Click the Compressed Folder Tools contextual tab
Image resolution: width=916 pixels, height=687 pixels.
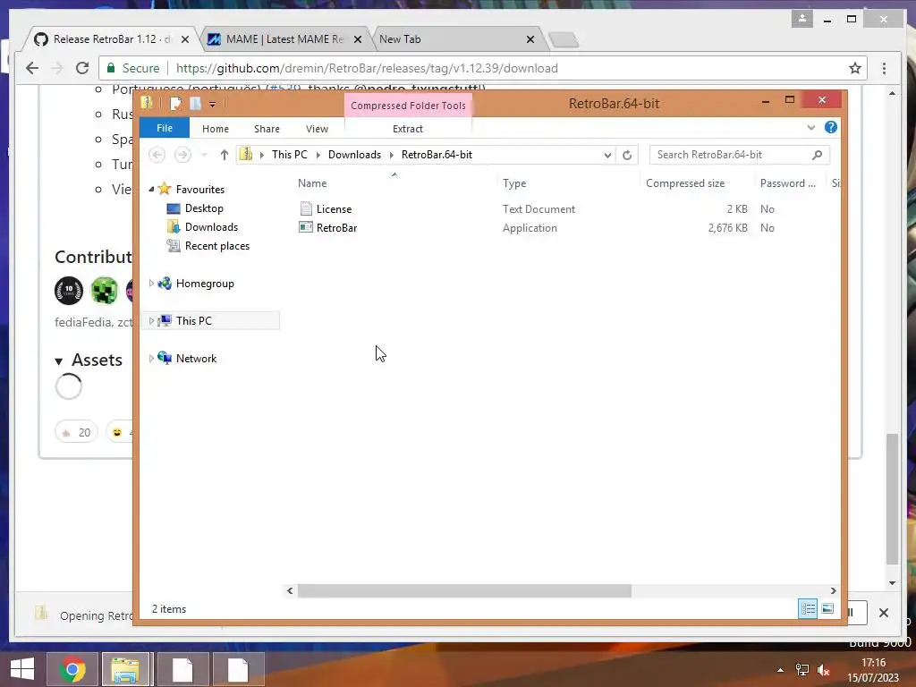tap(408, 106)
